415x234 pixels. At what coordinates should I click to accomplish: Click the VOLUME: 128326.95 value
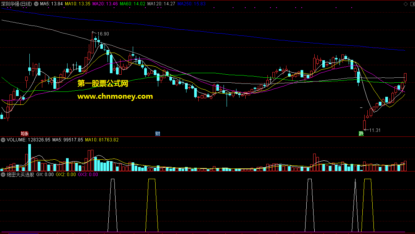pyautogui.click(x=28, y=140)
